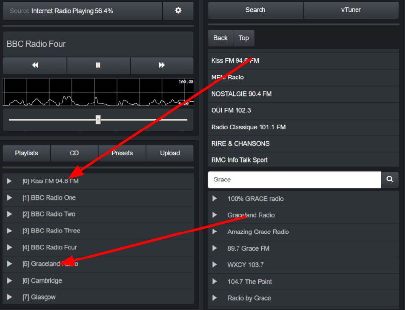Screen dimensions: 405x310
Task: Click the magnifying glass search button
Action: [390, 180]
